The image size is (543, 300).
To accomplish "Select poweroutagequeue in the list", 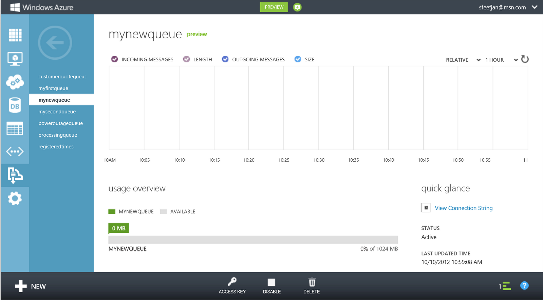I will point(61,123).
